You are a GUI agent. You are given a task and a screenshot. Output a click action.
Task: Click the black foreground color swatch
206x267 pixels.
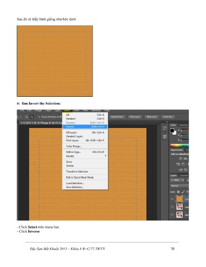[x=173, y=130]
